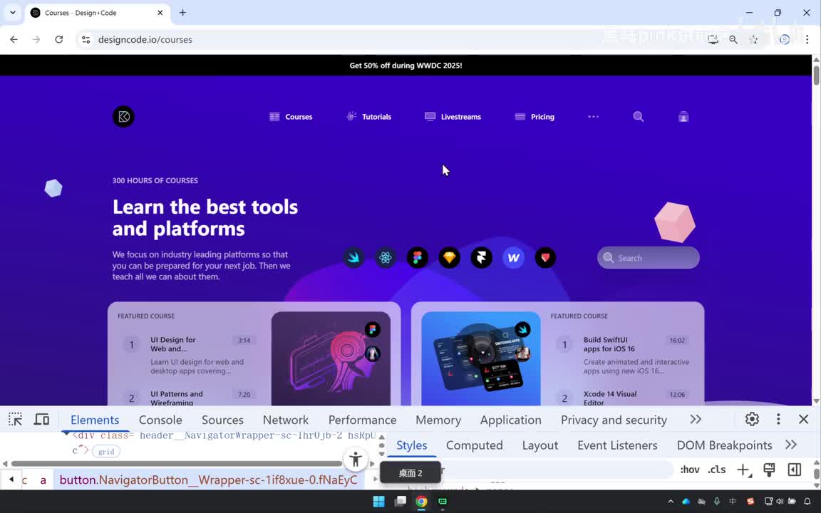
Task: Click the inspect element picker icon
Action: [x=15, y=419]
